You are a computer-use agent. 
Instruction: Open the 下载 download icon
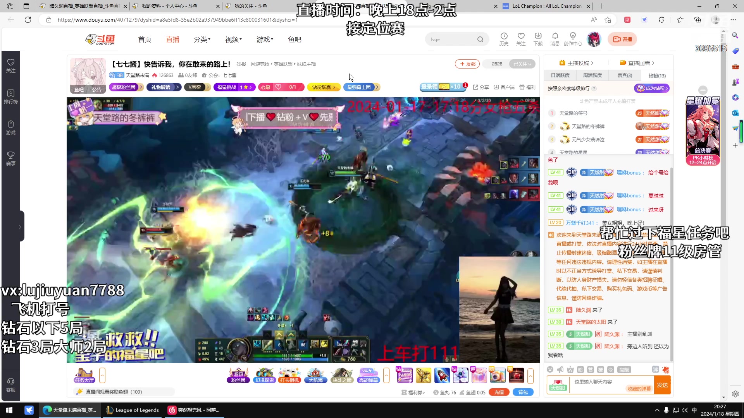538,39
